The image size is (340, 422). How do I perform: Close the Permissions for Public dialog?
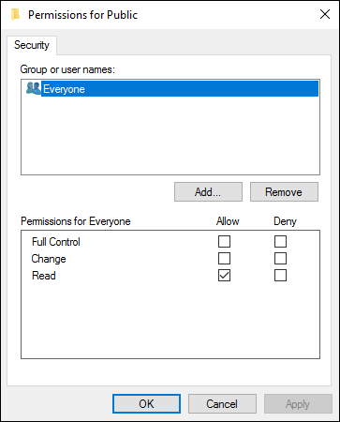pos(325,14)
